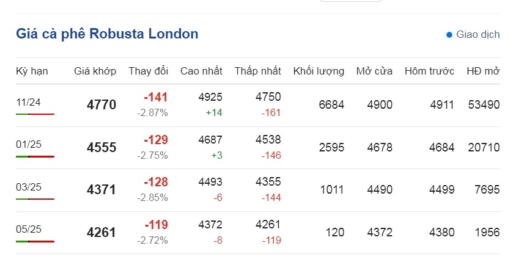Click the Kỳ hạn column header
Viewport: 516px width, 262px height.
pos(32,71)
